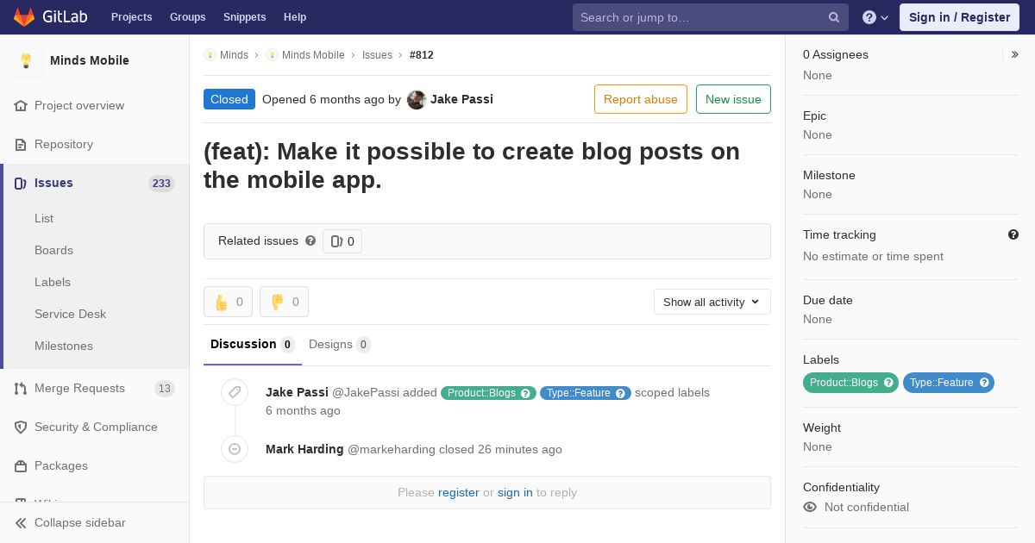Click the Collapse sidebar text
The width and height of the screenshot is (1035, 543).
pos(80,522)
